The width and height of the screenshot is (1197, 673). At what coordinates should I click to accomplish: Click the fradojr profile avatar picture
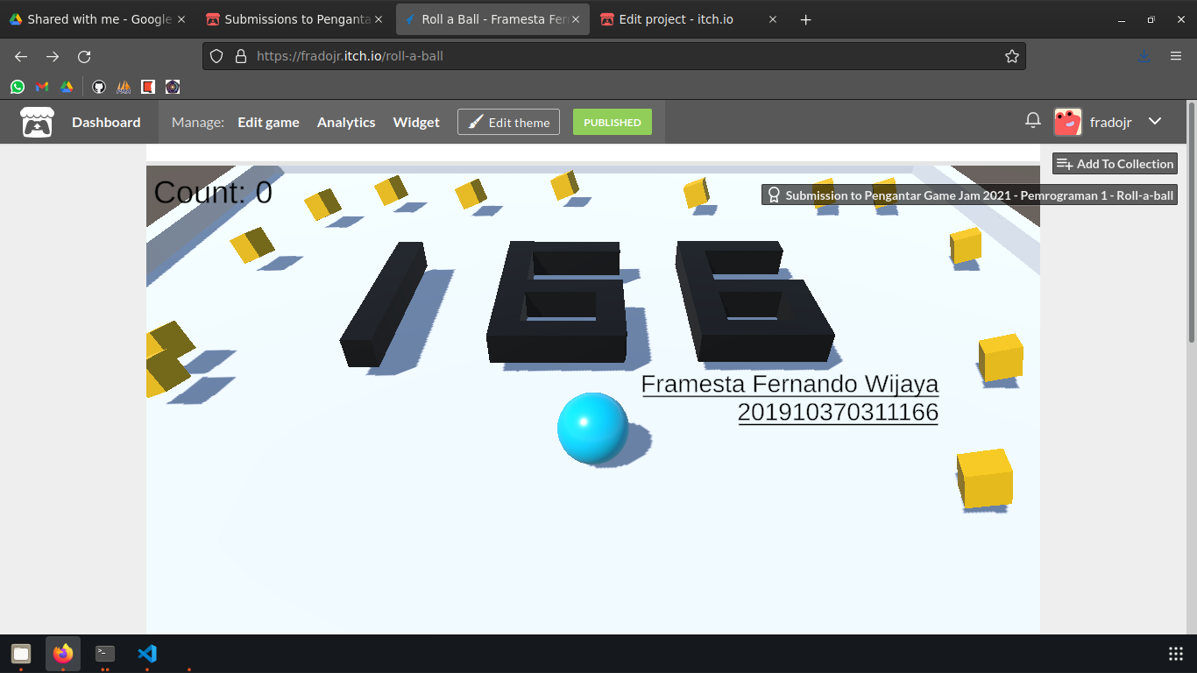pos(1067,122)
